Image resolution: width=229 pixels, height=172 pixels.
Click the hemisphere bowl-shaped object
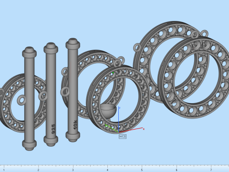tap(108, 111)
